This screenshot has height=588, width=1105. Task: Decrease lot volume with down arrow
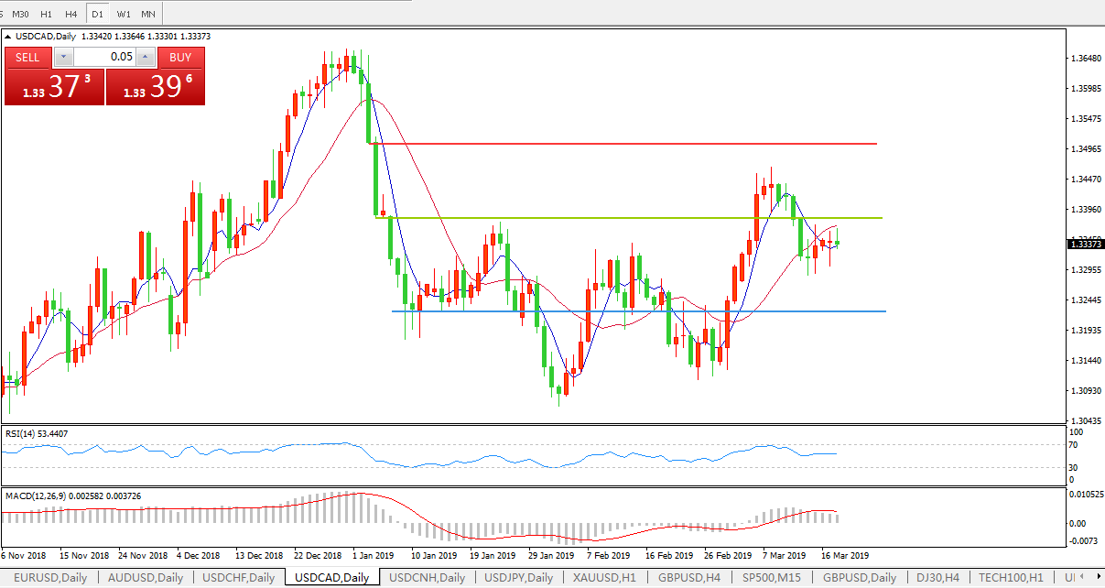(62, 57)
